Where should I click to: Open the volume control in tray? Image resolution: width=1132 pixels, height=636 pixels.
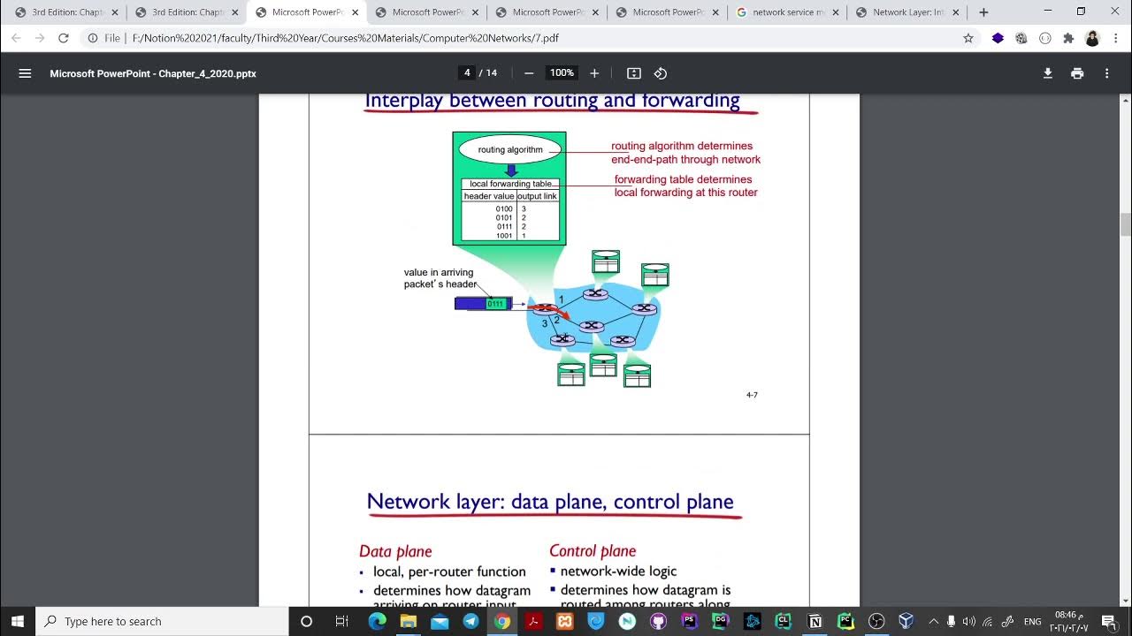[968, 621]
